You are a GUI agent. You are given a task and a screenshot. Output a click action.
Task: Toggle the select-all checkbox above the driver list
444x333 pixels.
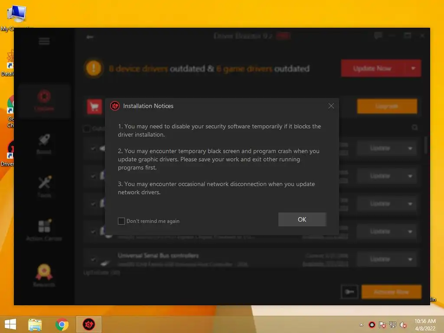(87, 128)
